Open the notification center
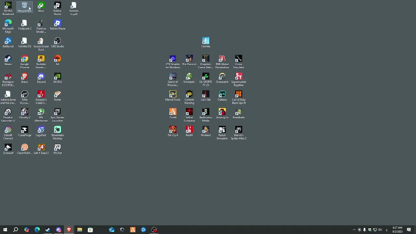The width and height of the screenshot is (416, 234). coord(409,230)
